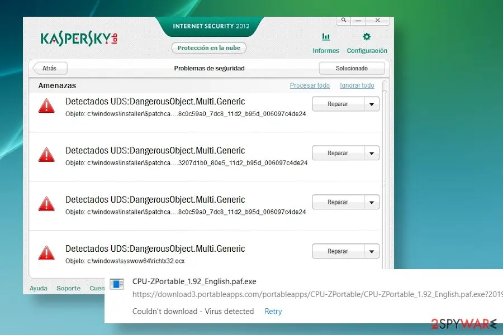The width and height of the screenshot is (503, 335).
Task: Open Configuración gear icon
Action: 367,37
